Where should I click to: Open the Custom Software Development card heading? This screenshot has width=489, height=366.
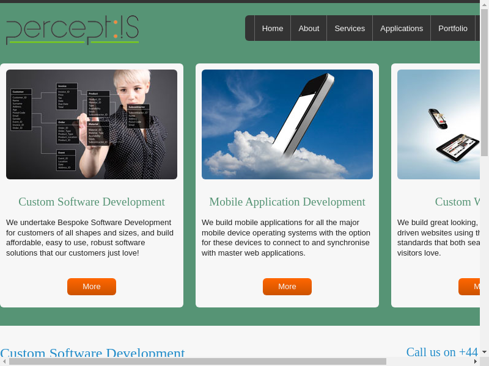[x=92, y=202]
